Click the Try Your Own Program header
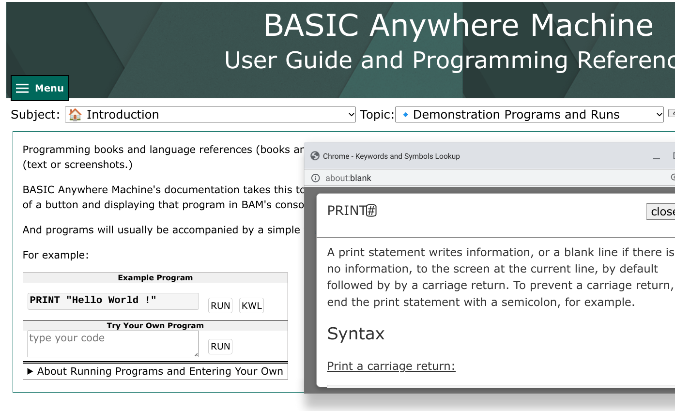This screenshot has width=675, height=411. point(155,326)
